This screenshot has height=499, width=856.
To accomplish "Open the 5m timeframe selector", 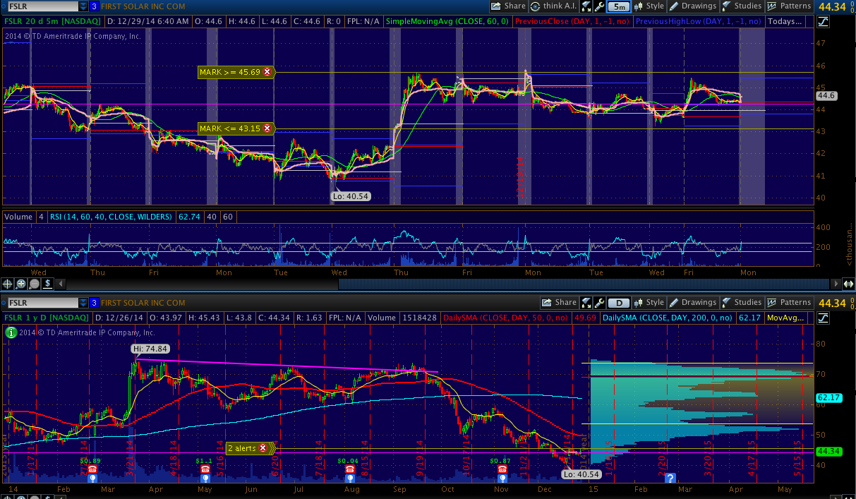I will (x=619, y=6).
